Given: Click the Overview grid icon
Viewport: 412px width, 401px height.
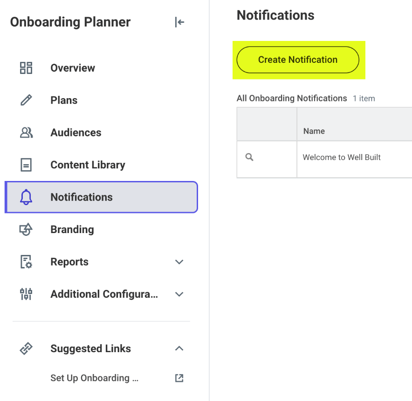Looking at the screenshot, I should coord(26,68).
